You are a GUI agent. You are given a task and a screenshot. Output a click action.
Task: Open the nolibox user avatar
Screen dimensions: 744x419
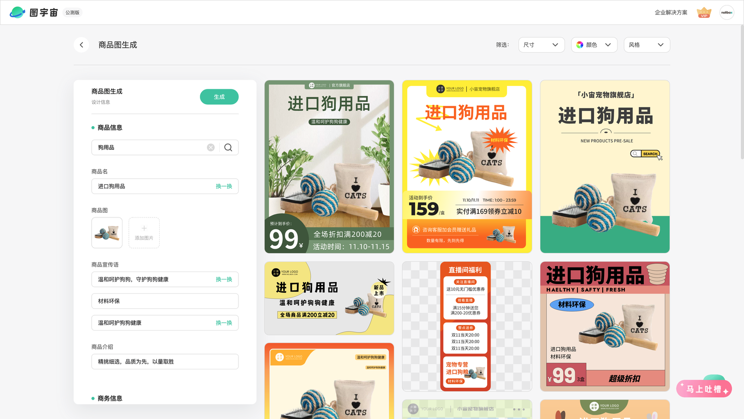tap(727, 12)
